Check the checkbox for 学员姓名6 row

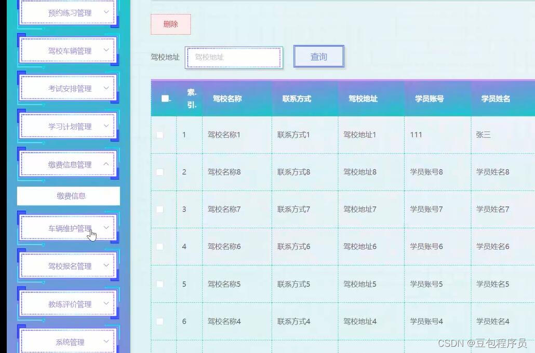[x=160, y=246]
